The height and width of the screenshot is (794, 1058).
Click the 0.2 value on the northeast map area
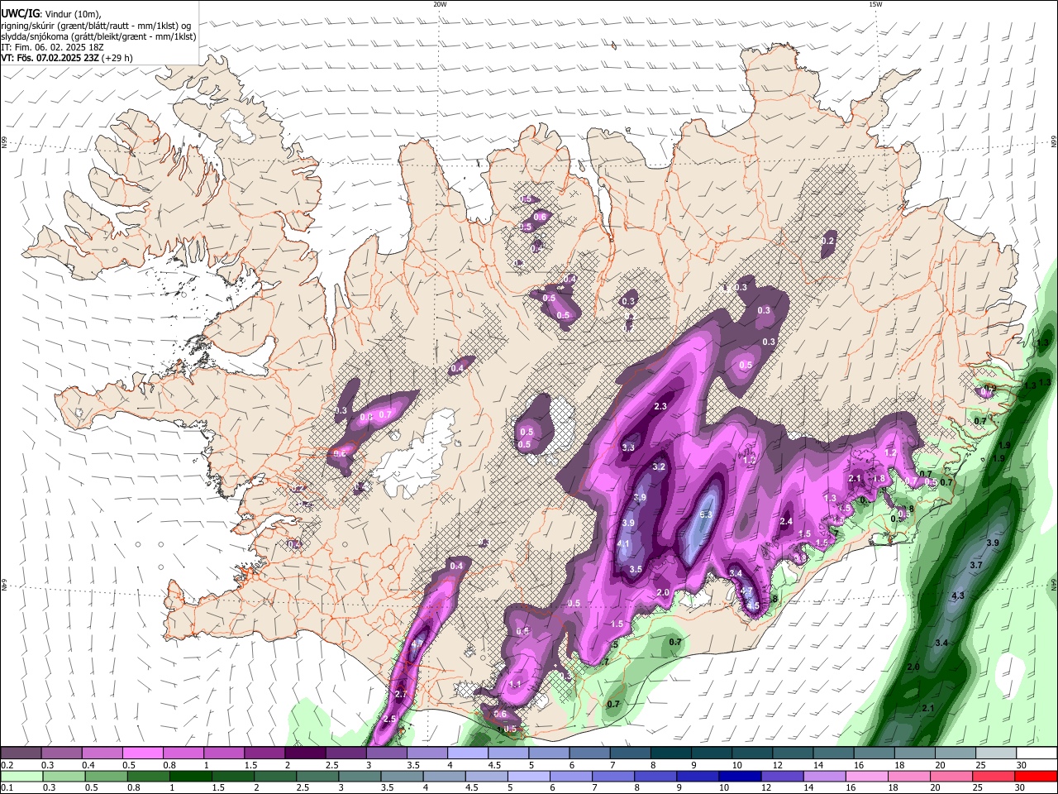point(828,241)
